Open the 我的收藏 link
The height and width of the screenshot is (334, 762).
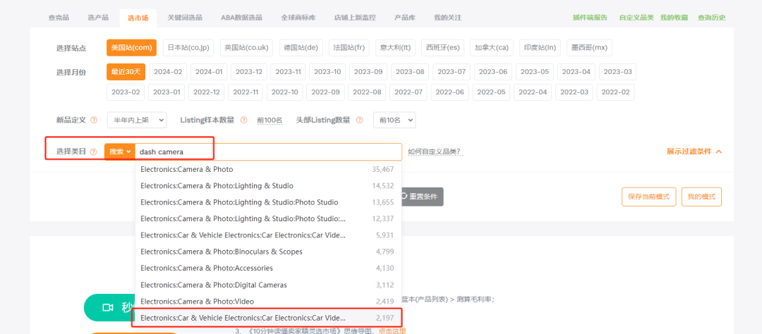point(674,18)
